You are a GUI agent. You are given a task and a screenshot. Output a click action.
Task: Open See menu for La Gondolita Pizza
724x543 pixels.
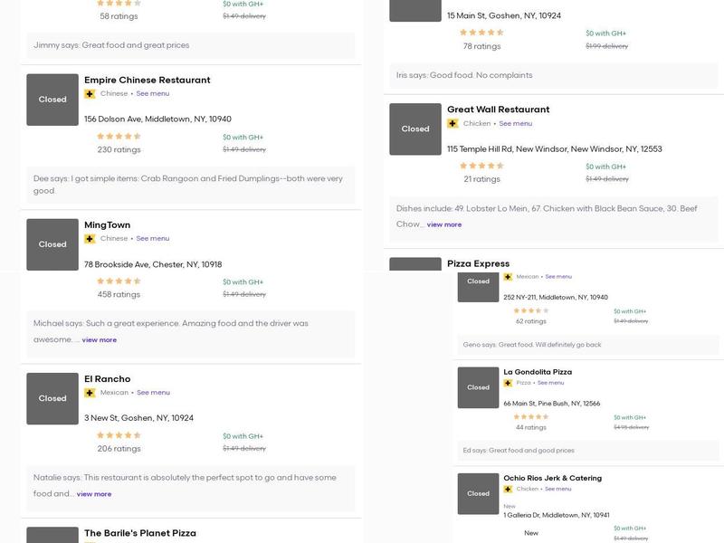pyautogui.click(x=550, y=383)
